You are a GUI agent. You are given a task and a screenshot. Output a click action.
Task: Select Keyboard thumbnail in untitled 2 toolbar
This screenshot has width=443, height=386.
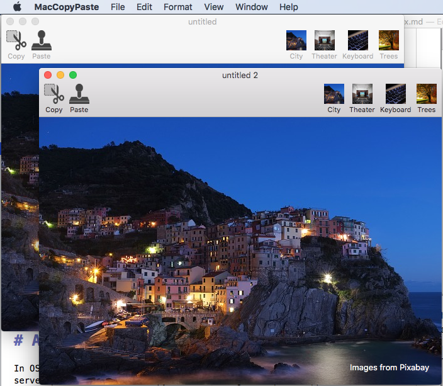(396, 94)
